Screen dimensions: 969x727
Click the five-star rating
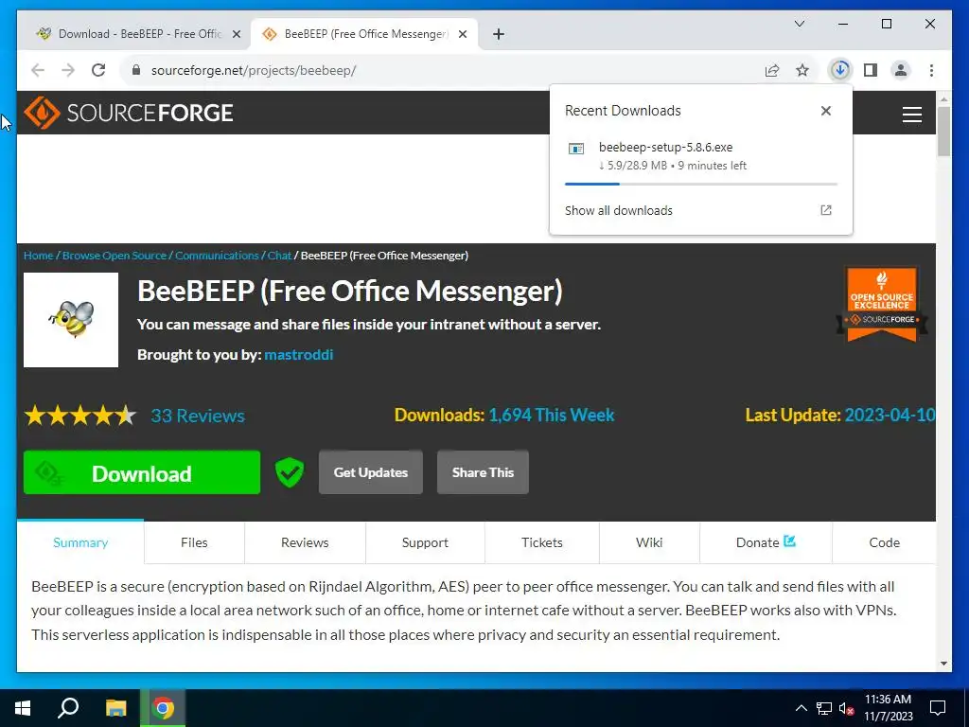tap(80, 416)
